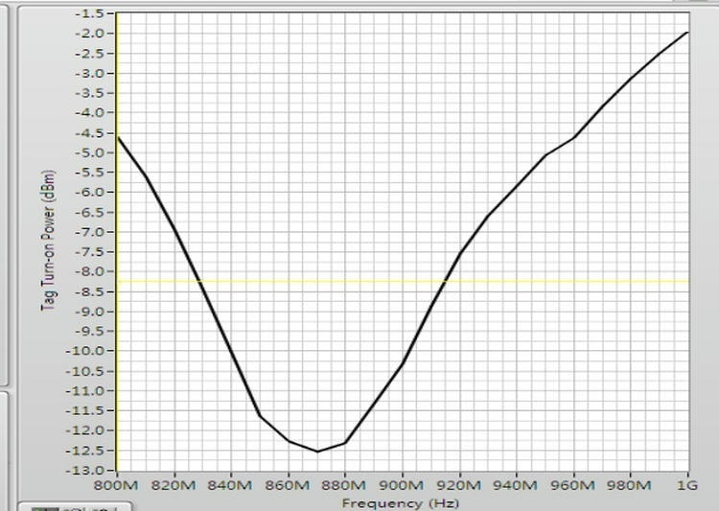Click the -9.5 y-axis tick label

[90, 331]
